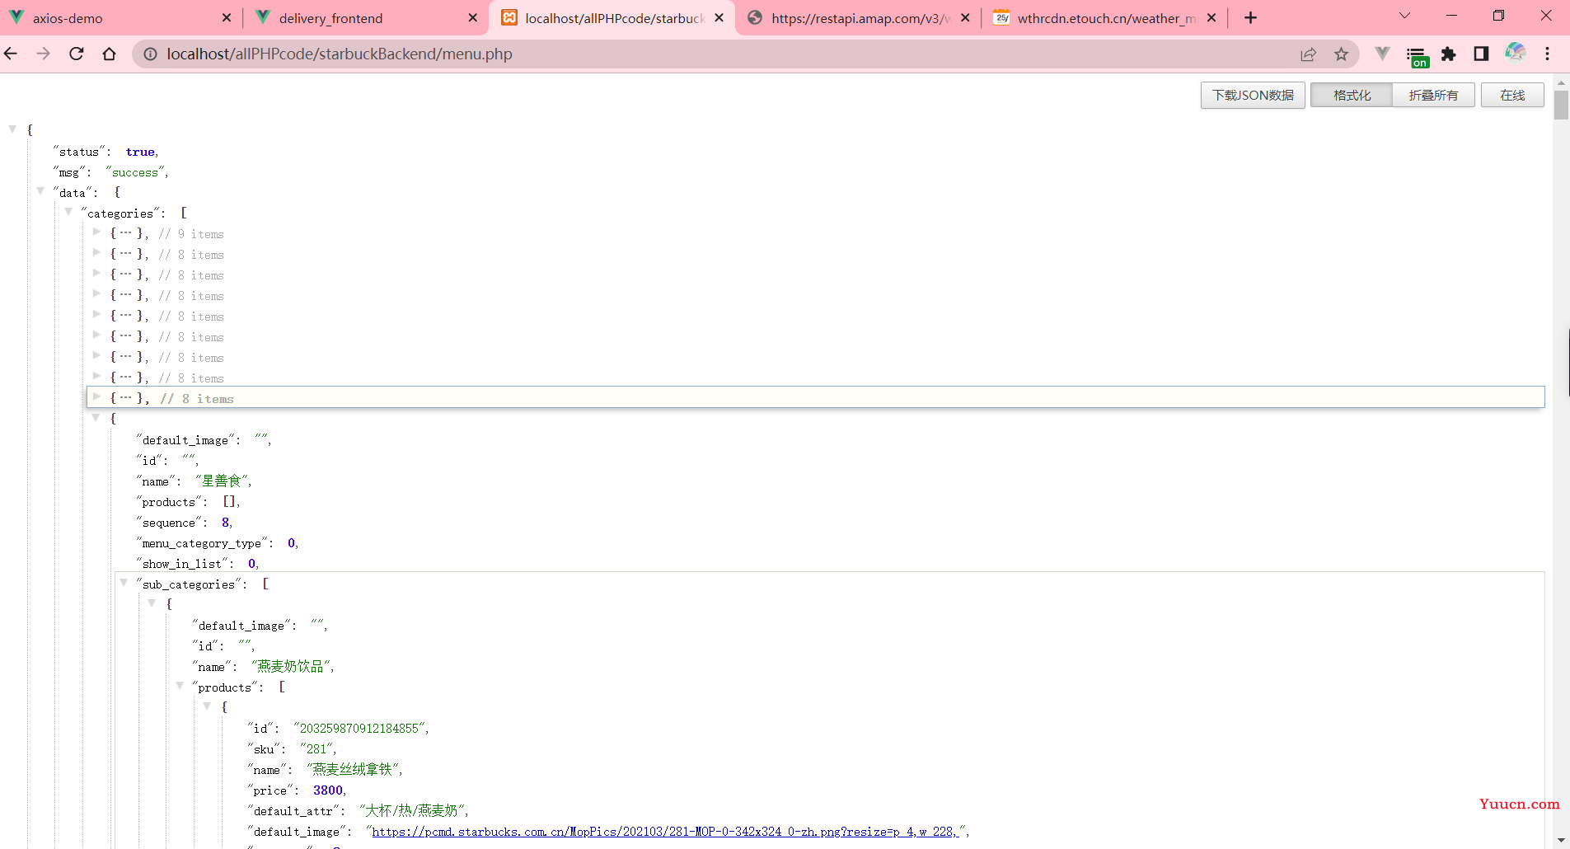Select the true status value
The image size is (1570, 849).
click(x=140, y=152)
